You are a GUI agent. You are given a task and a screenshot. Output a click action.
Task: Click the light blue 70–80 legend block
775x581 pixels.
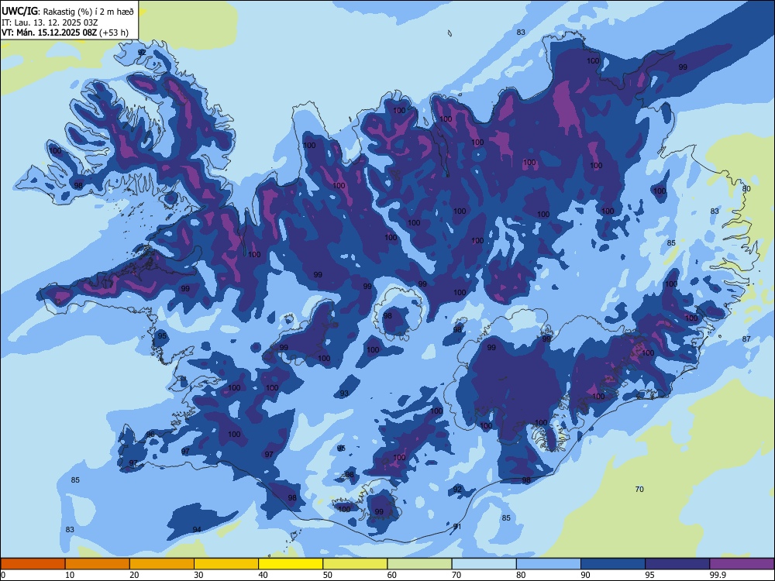[x=484, y=564]
